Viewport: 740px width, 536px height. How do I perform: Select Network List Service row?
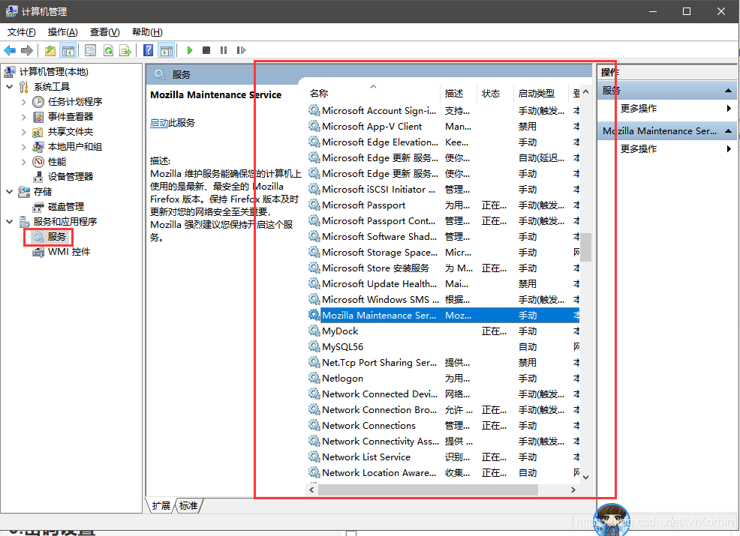coord(444,457)
